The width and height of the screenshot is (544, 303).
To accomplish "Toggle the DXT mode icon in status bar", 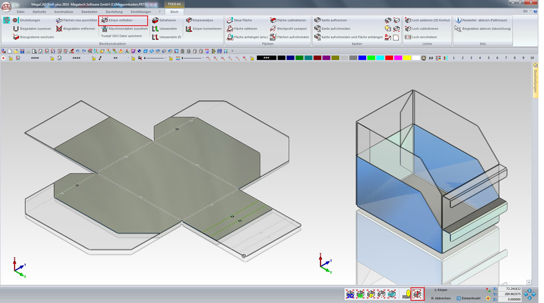I will pyautogui.click(x=392, y=294).
